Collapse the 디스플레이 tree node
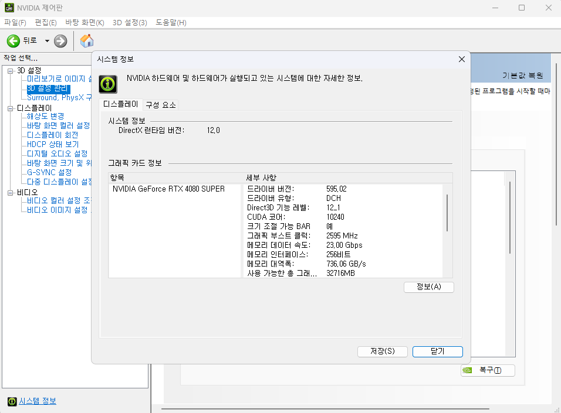This screenshot has width=561, height=413. pyautogui.click(x=11, y=108)
